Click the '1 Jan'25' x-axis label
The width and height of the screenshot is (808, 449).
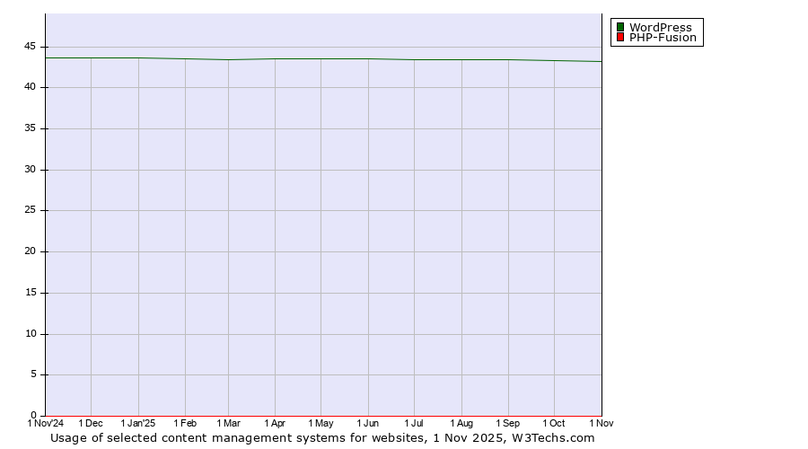(x=138, y=423)
